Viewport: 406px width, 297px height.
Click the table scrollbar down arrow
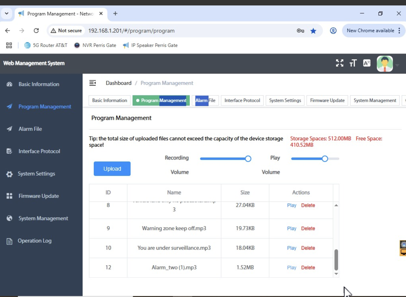click(x=336, y=274)
